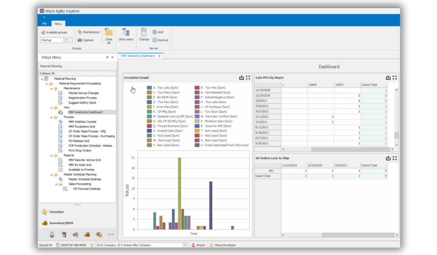Open the Favorites star group

tap(44, 212)
